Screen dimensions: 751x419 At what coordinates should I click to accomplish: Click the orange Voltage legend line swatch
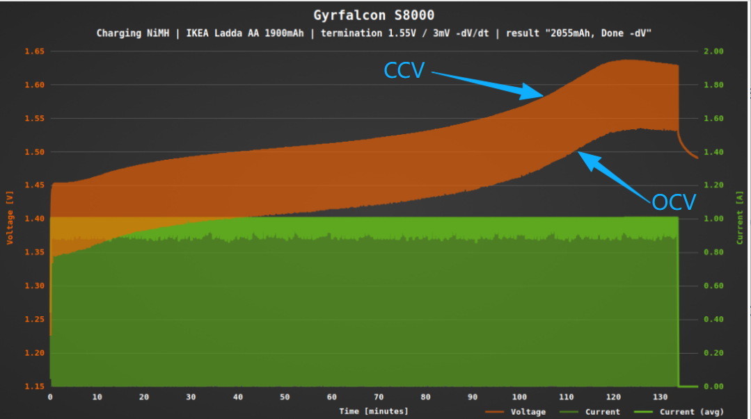(x=495, y=412)
